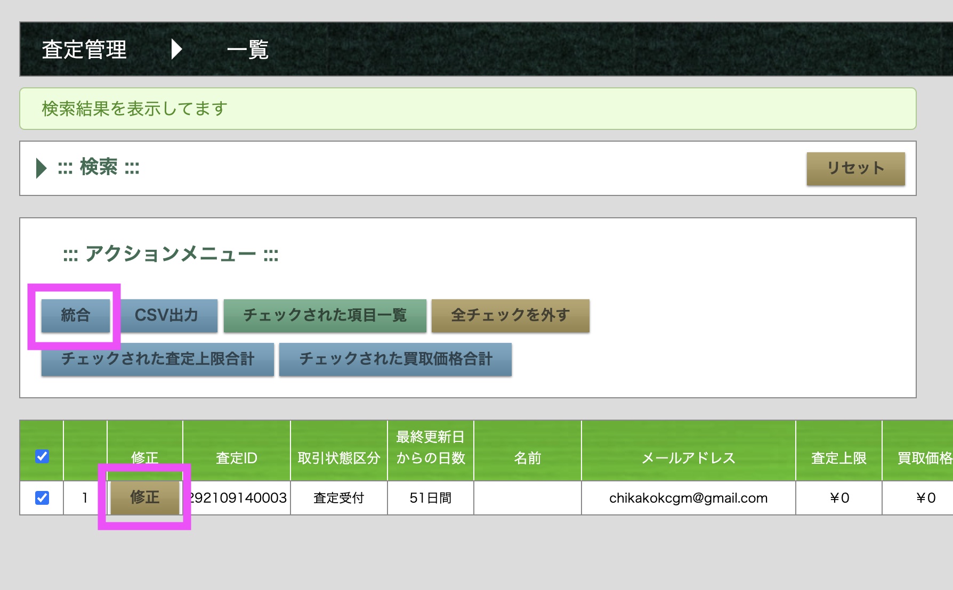This screenshot has width=953, height=590.
Task: Show チェックされた買取価格合計
Action: (x=395, y=359)
